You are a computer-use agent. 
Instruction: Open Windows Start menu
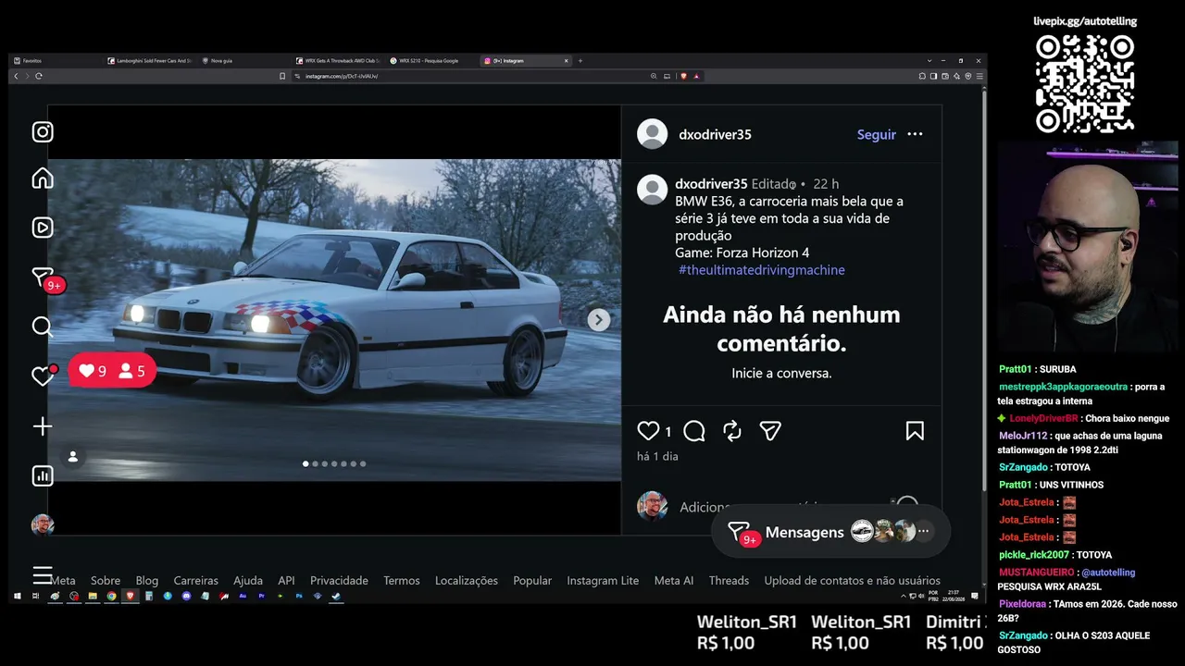pyautogui.click(x=17, y=597)
